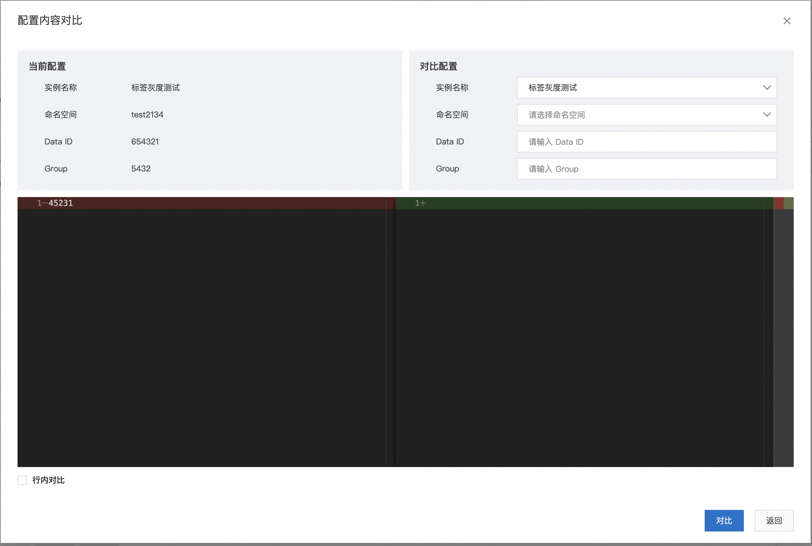
Task: Click the namespace value test2134
Action: click(147, 114)
